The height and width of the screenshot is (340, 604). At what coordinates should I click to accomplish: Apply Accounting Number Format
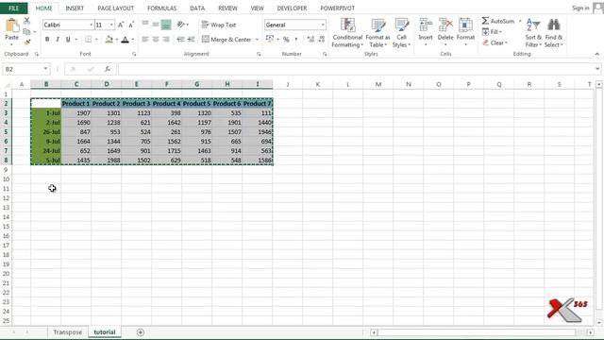270,39
